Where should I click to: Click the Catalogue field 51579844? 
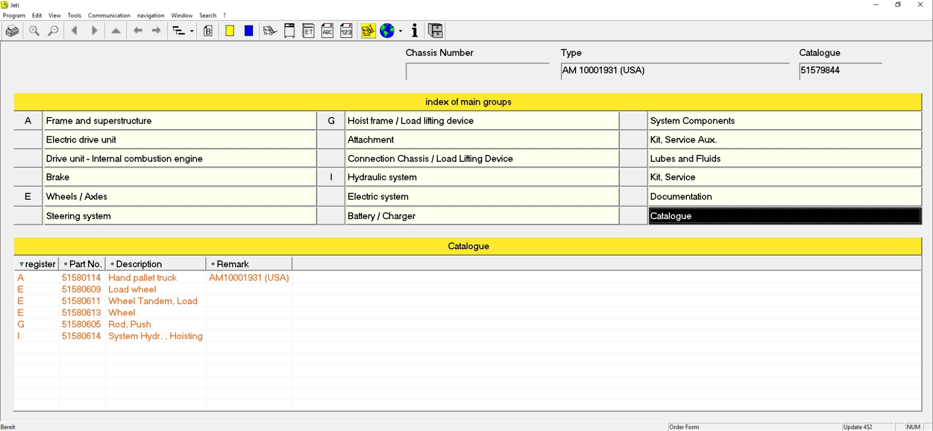click(x=840, y=71)
